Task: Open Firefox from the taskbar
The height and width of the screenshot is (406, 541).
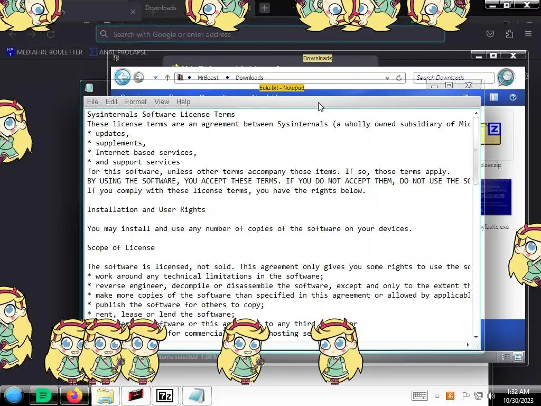Action: pyautogui.click(x=74, y=395)
